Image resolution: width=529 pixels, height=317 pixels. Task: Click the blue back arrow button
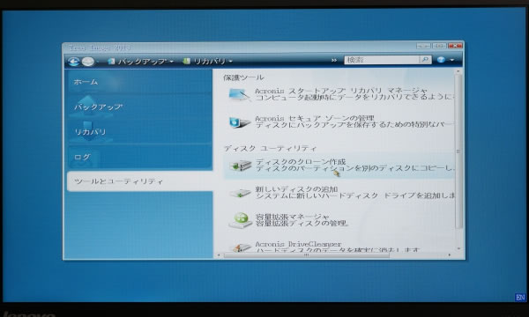73,62
